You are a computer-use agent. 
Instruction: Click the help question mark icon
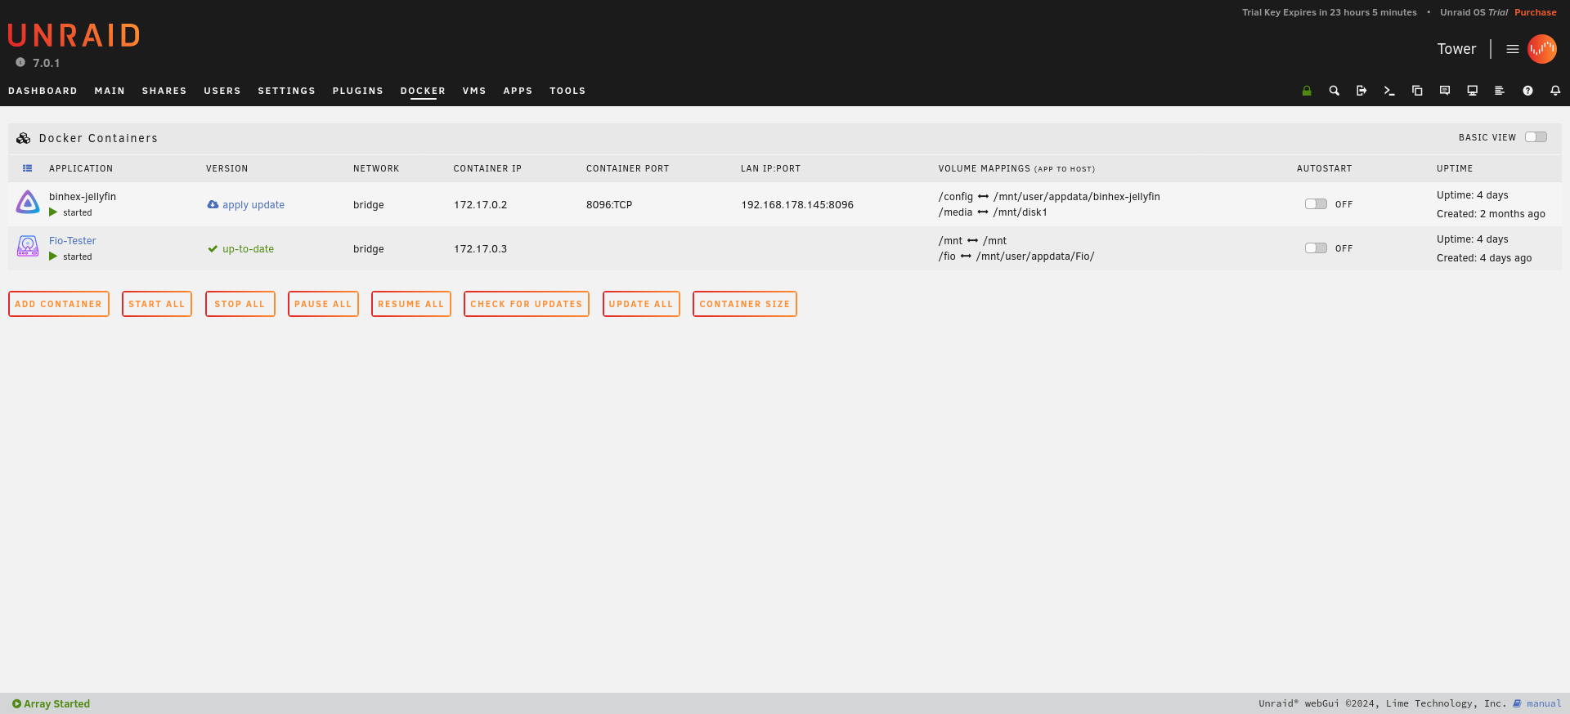(1527, 91)
